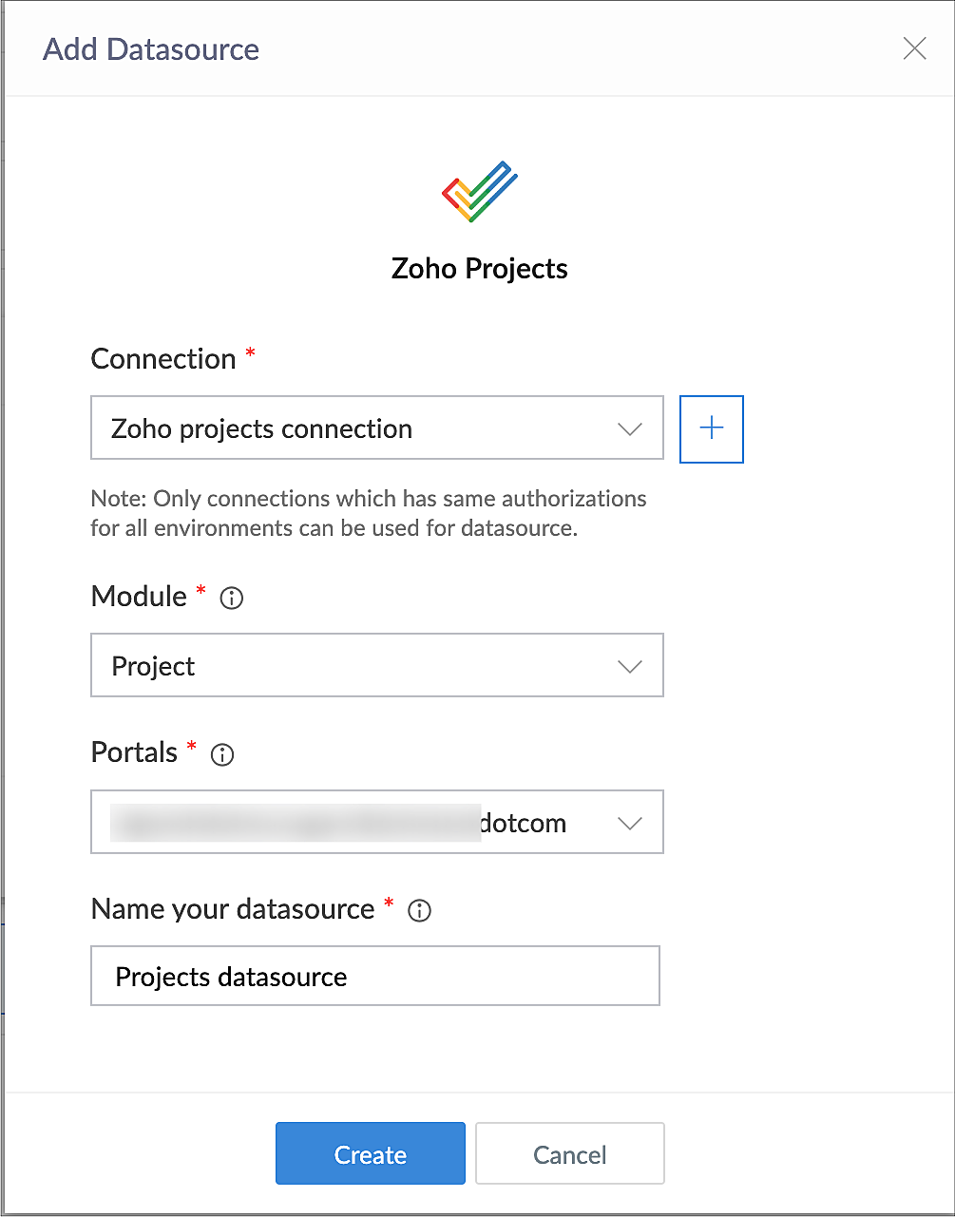Screen dimensions: 955x1217
Task: Open the Portals dropdown
Action: point(376,822)
